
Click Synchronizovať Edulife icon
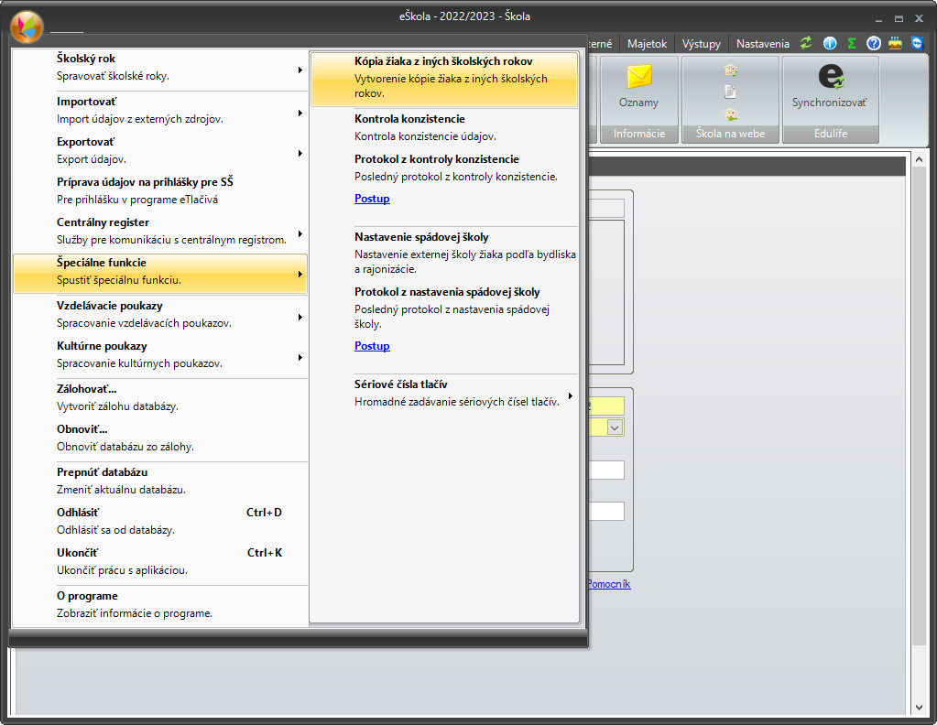[x=831, y=78]
